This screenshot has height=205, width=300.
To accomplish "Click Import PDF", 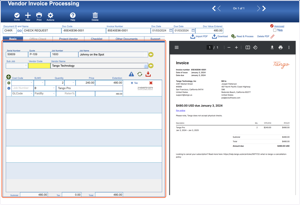I will click(x=199, y=36).
